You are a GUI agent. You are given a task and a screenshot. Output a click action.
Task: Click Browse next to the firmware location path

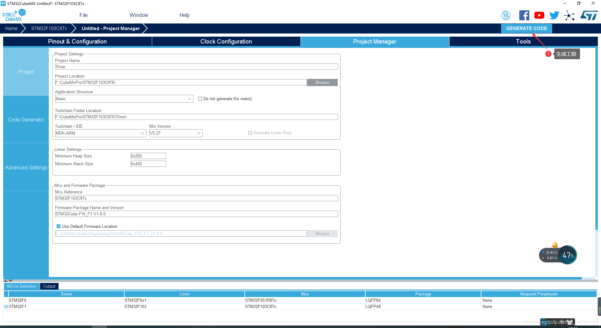322,233
